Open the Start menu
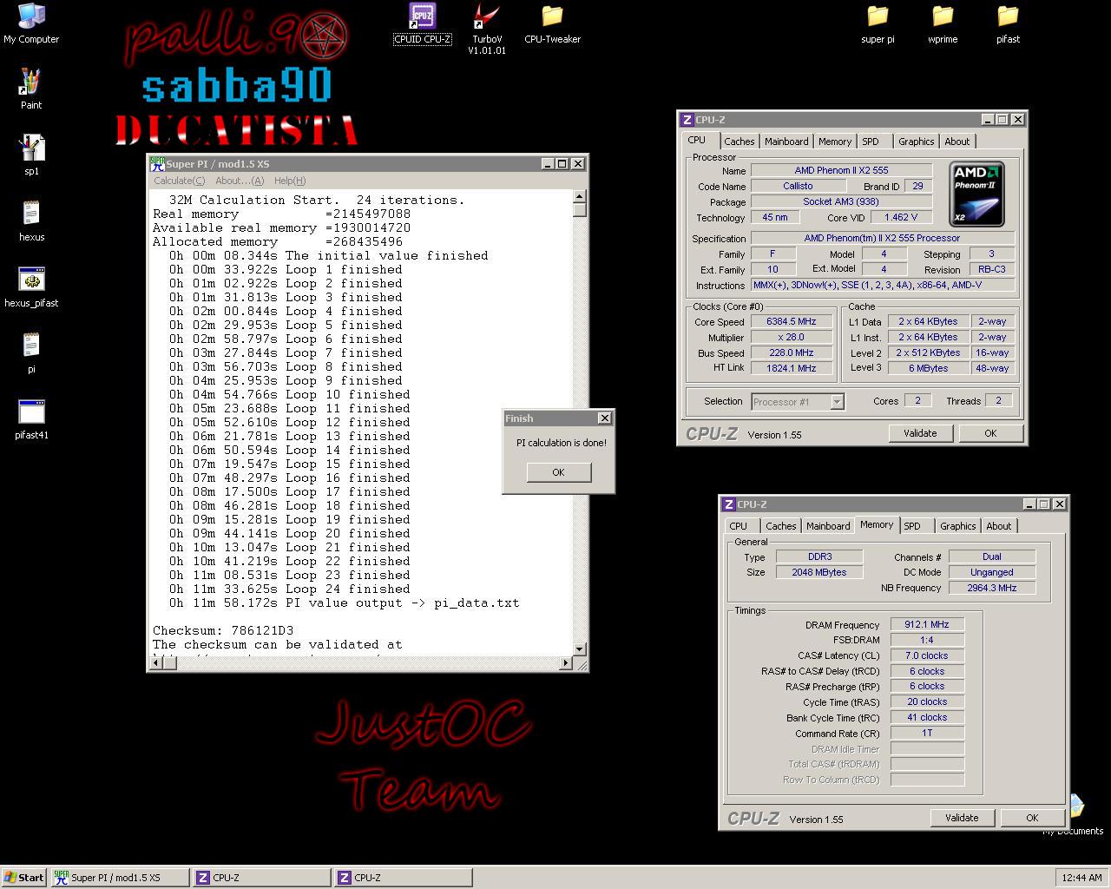Viewport: 1111px width, 889px height. [24, 877]
